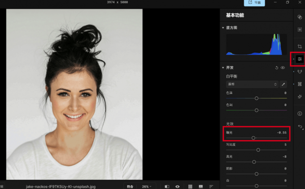Open the presets grid icon in sidebar
This screenshot has height=189, width=305.
tap(300, 84)
